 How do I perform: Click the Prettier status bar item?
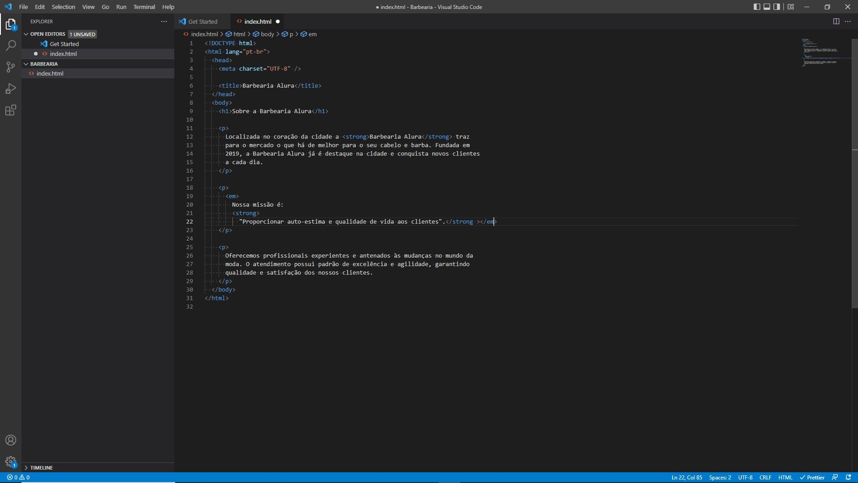(812, 478)
